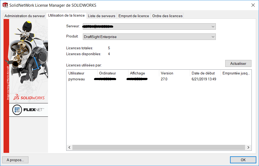The image size is (259, 166).
Task: Open the Produit dropdown arrow
Action: (213, 37)
